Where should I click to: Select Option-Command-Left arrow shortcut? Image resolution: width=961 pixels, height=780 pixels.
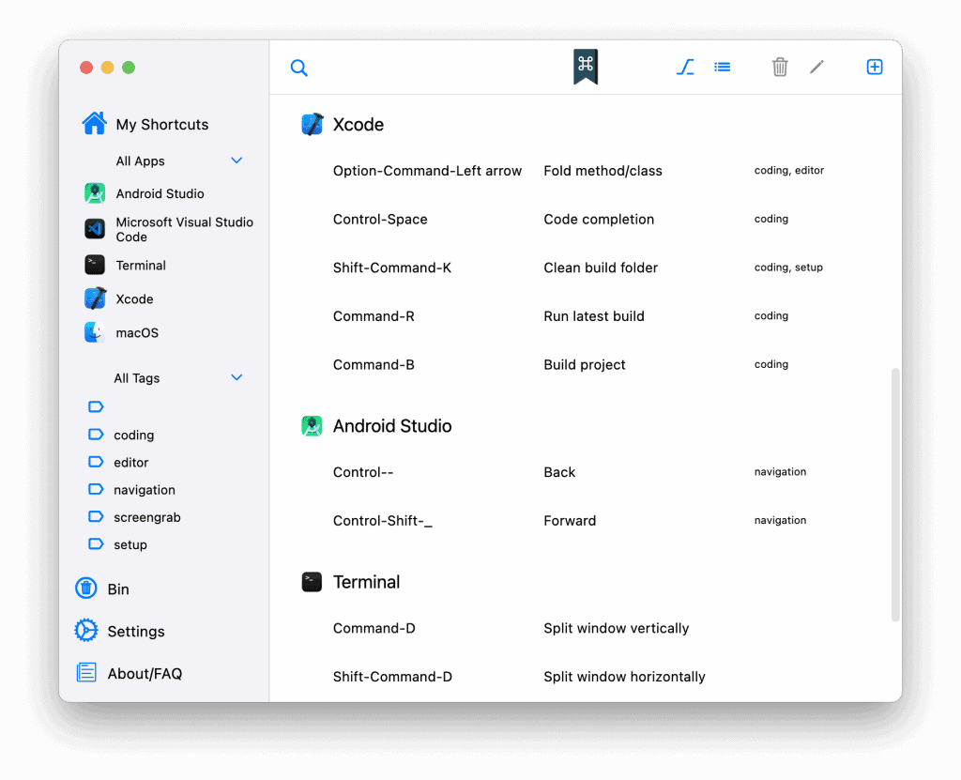tap(427, 171)
